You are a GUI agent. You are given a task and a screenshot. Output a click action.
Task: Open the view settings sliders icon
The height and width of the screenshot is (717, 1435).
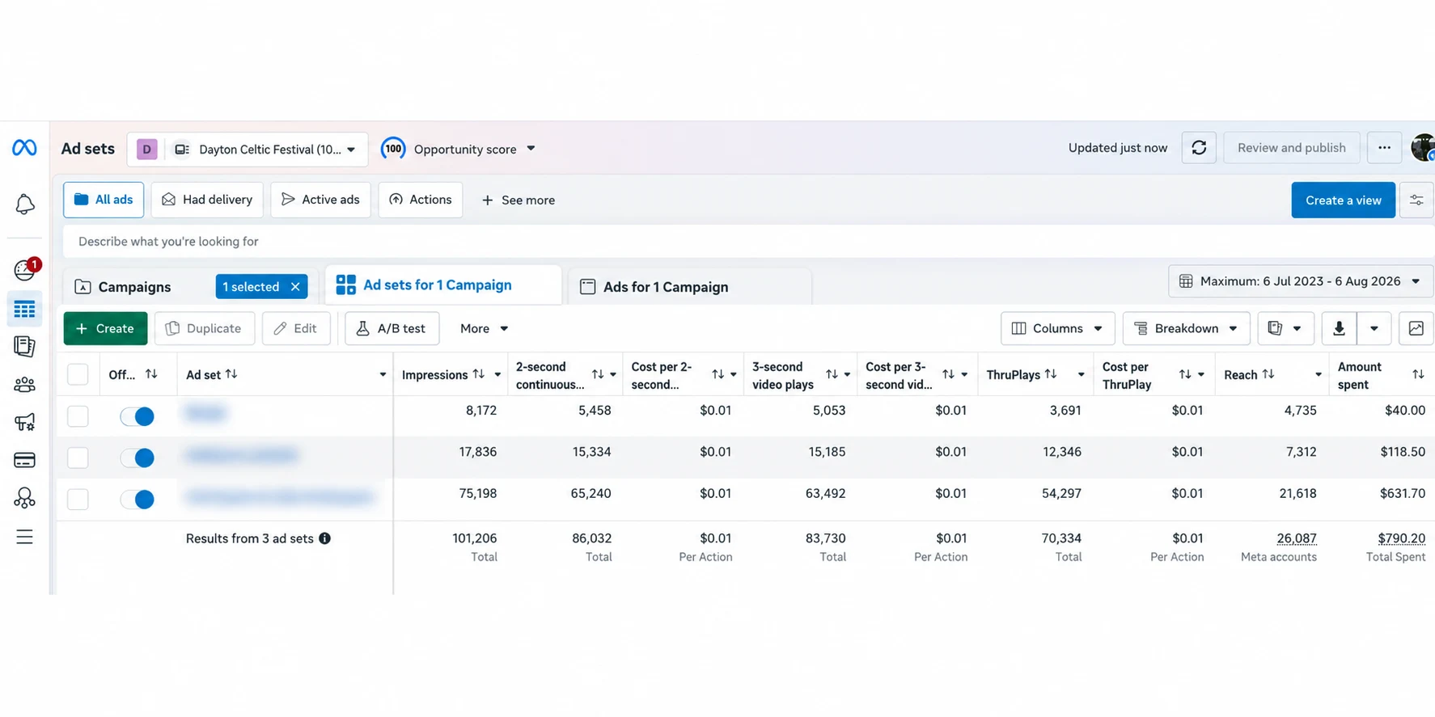coord(1416,200)
